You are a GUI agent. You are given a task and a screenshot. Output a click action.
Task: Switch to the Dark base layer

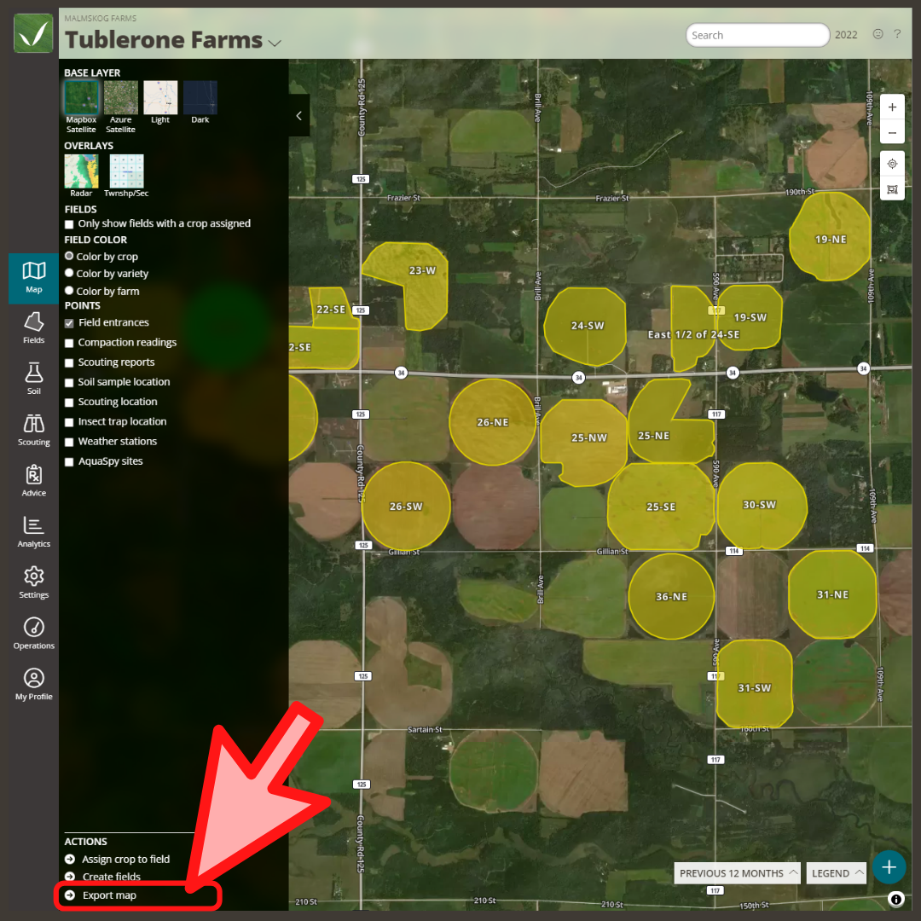pyautogui.click(x=200, y=97)
